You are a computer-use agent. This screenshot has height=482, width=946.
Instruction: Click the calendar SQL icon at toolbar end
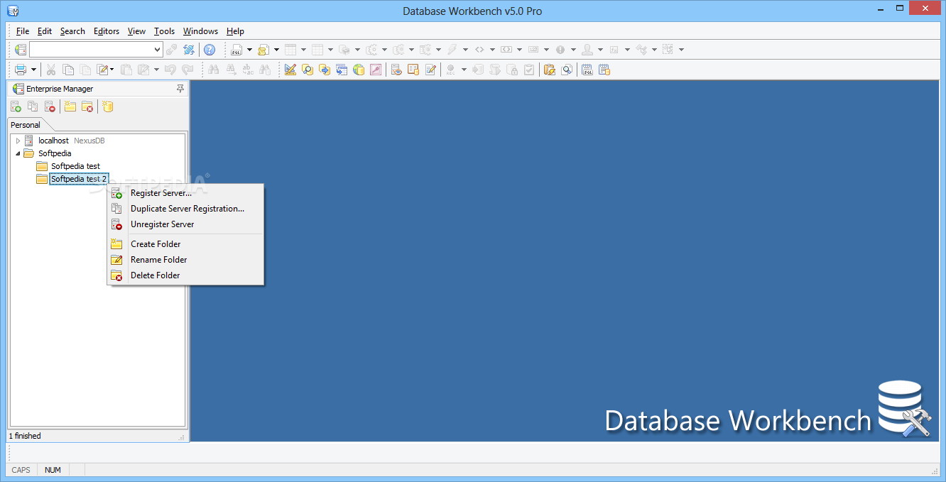[x=587, y=70]
